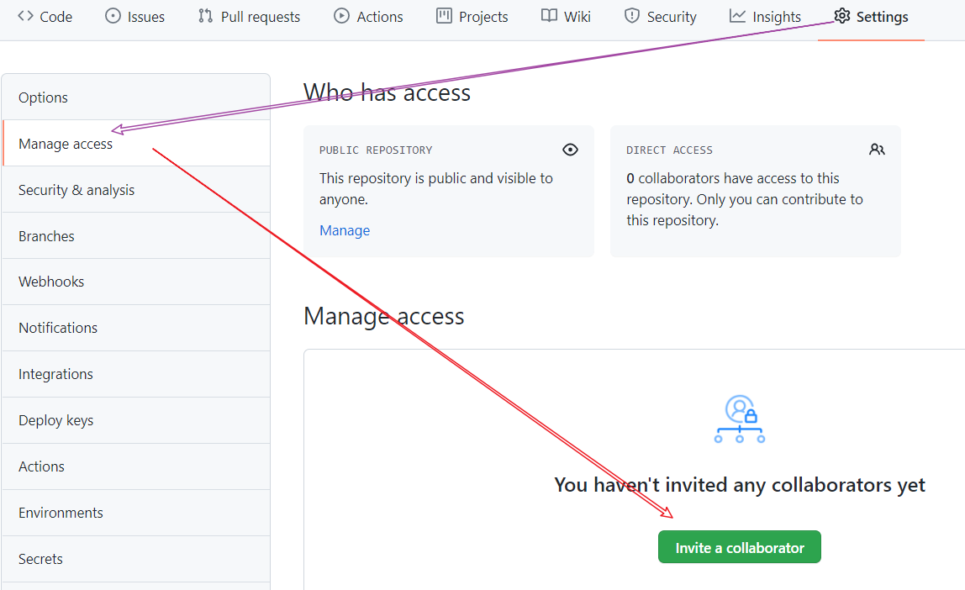Click the eye icon in Public Repository card

click(571, 150)
